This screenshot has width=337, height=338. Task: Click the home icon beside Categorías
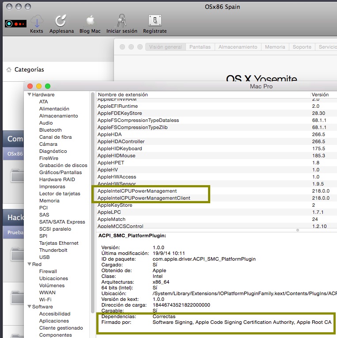(9, 70)
